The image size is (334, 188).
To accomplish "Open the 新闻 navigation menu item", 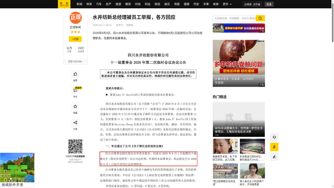I will point(79,4).
